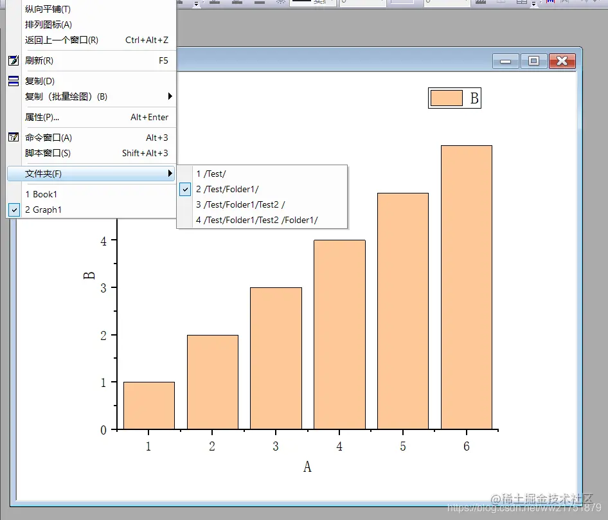Click the duplicate icon beside 复制(D)
This screenshot has height=520, width=608.
tap(13, 81)
